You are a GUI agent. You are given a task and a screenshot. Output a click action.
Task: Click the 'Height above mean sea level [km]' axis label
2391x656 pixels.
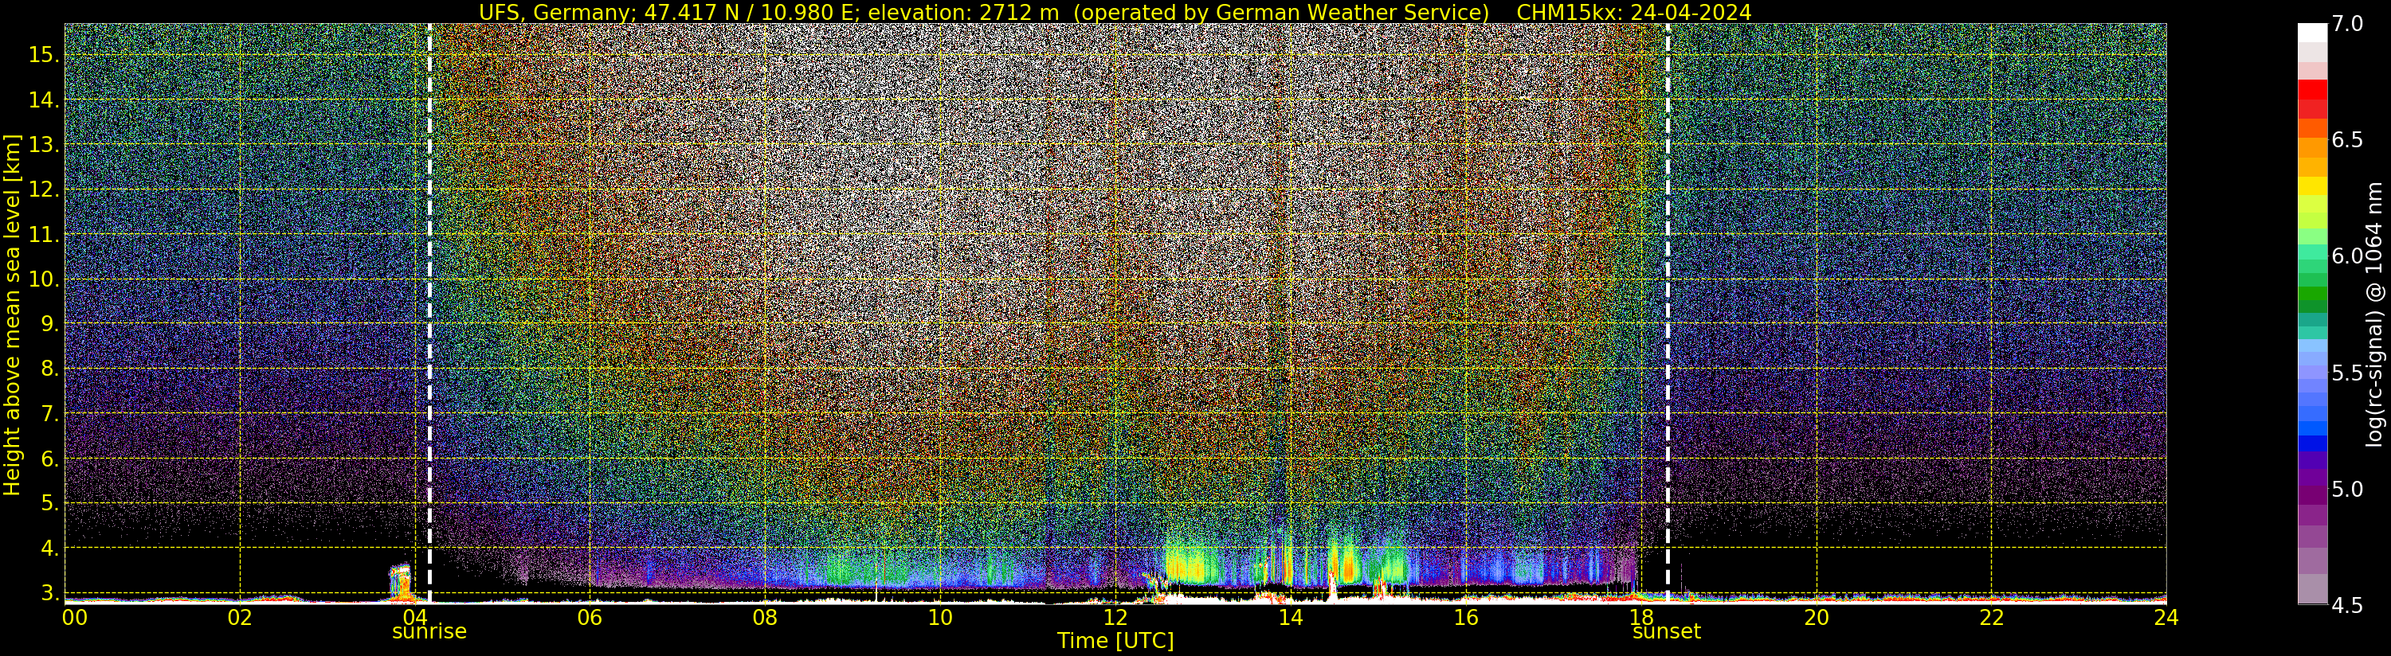tap(12, 314)
